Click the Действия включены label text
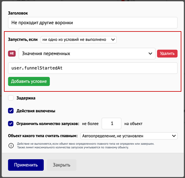 (36, 111)
